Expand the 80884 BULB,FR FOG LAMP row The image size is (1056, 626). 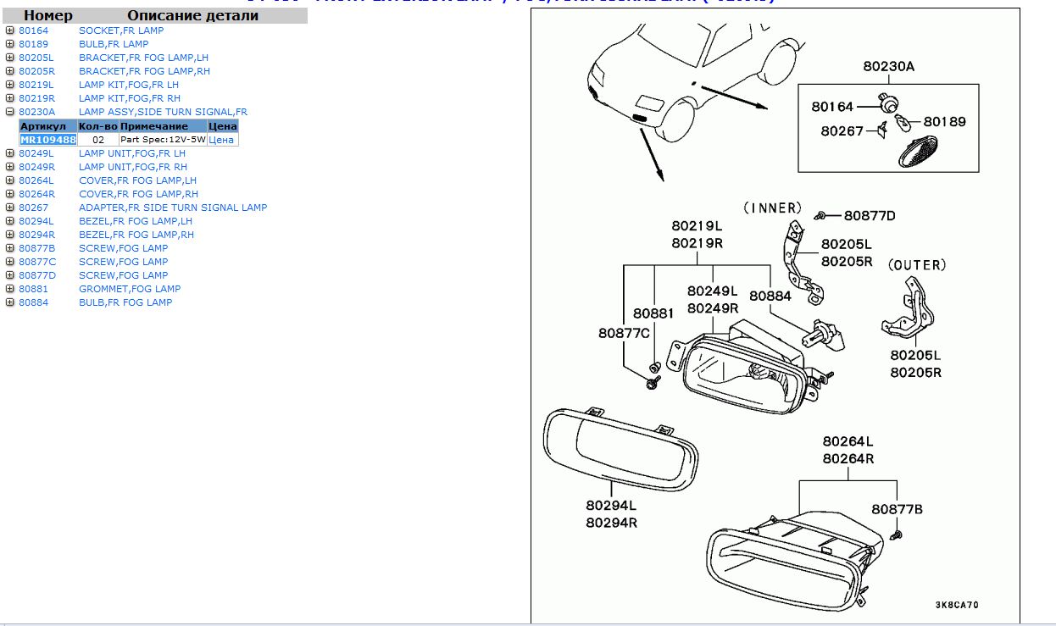click(10, 302)
